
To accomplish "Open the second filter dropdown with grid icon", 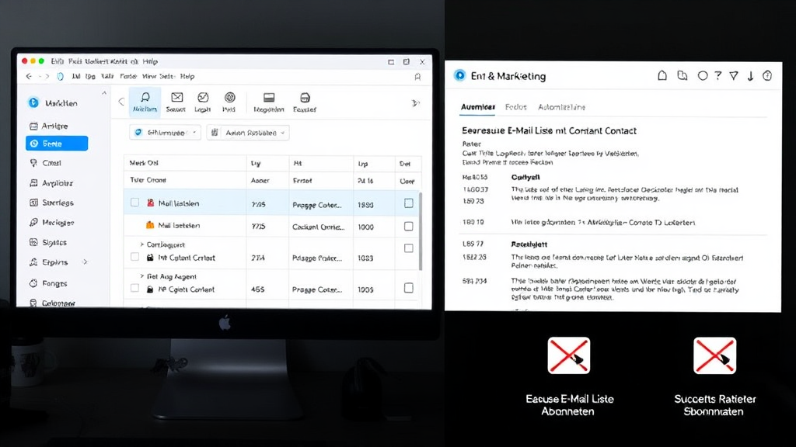I will tap(248, 132).
